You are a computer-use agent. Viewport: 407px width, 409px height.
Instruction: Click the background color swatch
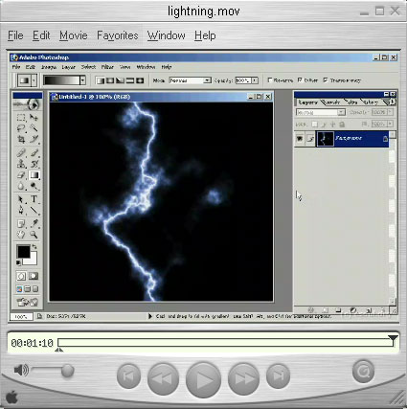[x=33, y=261]
